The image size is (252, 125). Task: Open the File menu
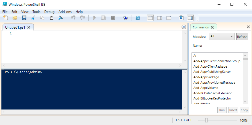tap(5, 12)
